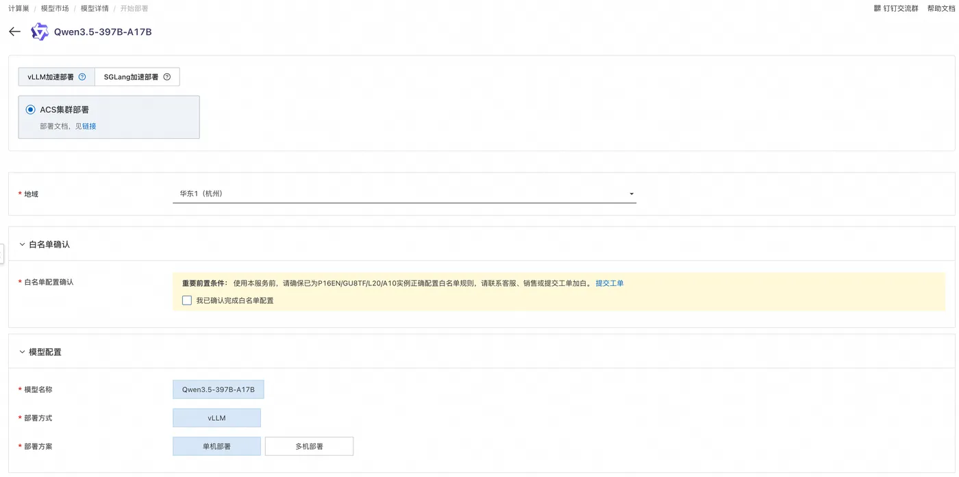959x477 pixels.
Task: Open the 部署文档 链接 link
Action: click(x=89, y=127)
